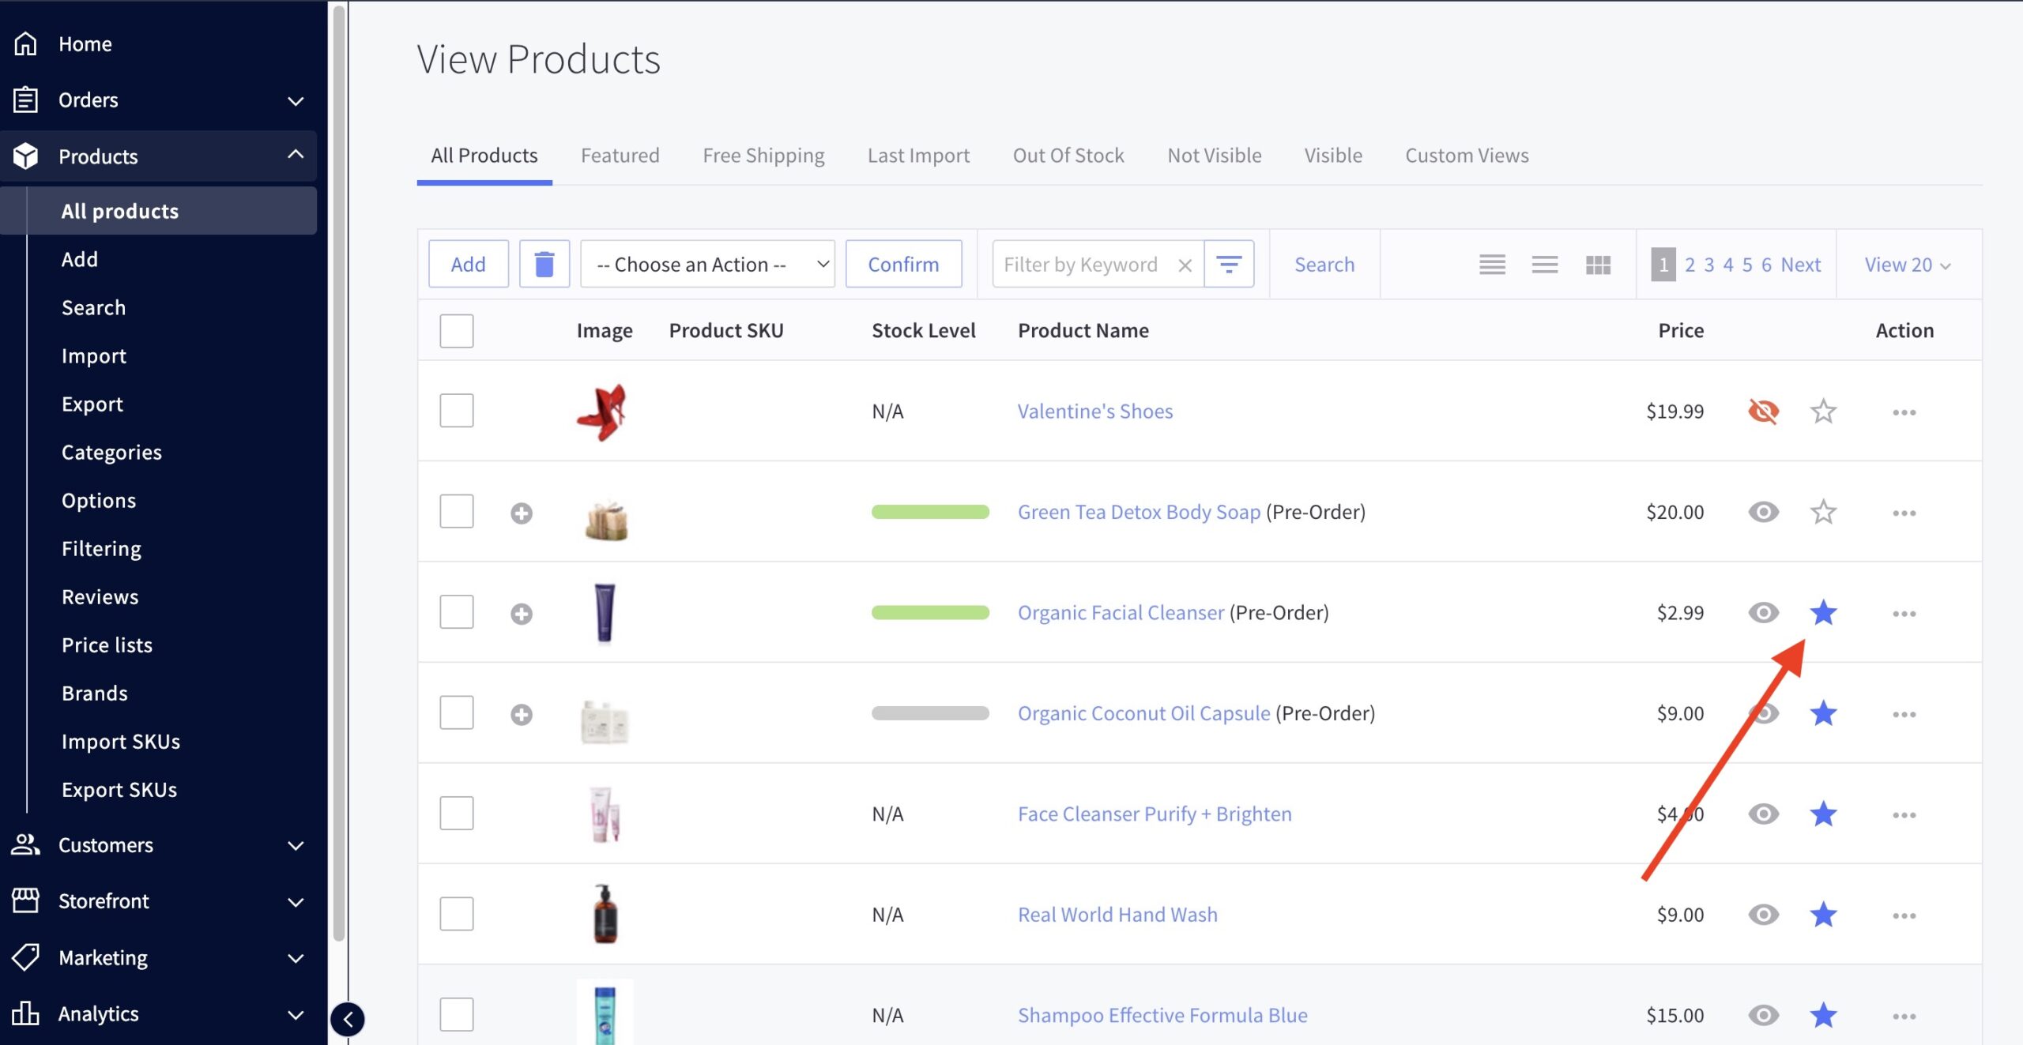Open the Face Cleanser Purify + Brighten link

(x=1154, y=814)
